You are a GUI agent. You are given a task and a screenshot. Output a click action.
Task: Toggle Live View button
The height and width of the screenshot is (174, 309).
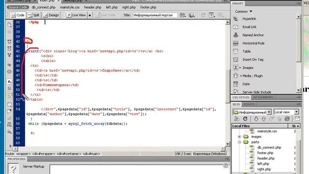(x=76, y=15)
